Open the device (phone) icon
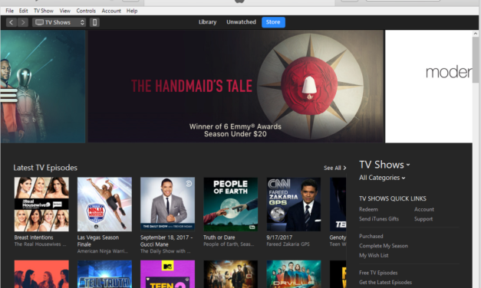 point(94,22)
